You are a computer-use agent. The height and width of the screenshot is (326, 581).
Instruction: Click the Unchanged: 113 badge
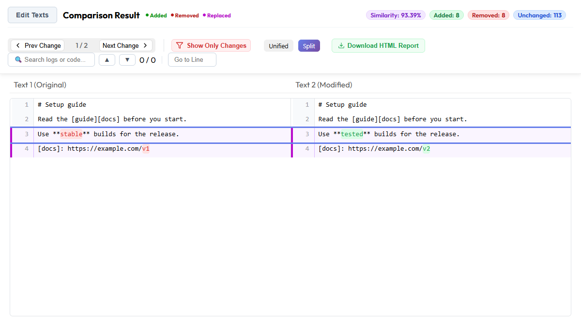[x=539, y=15]
